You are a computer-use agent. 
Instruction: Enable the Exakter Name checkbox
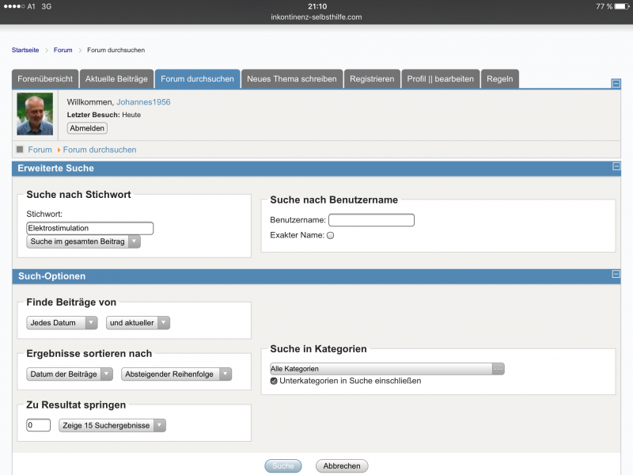[x=331, y=235]
